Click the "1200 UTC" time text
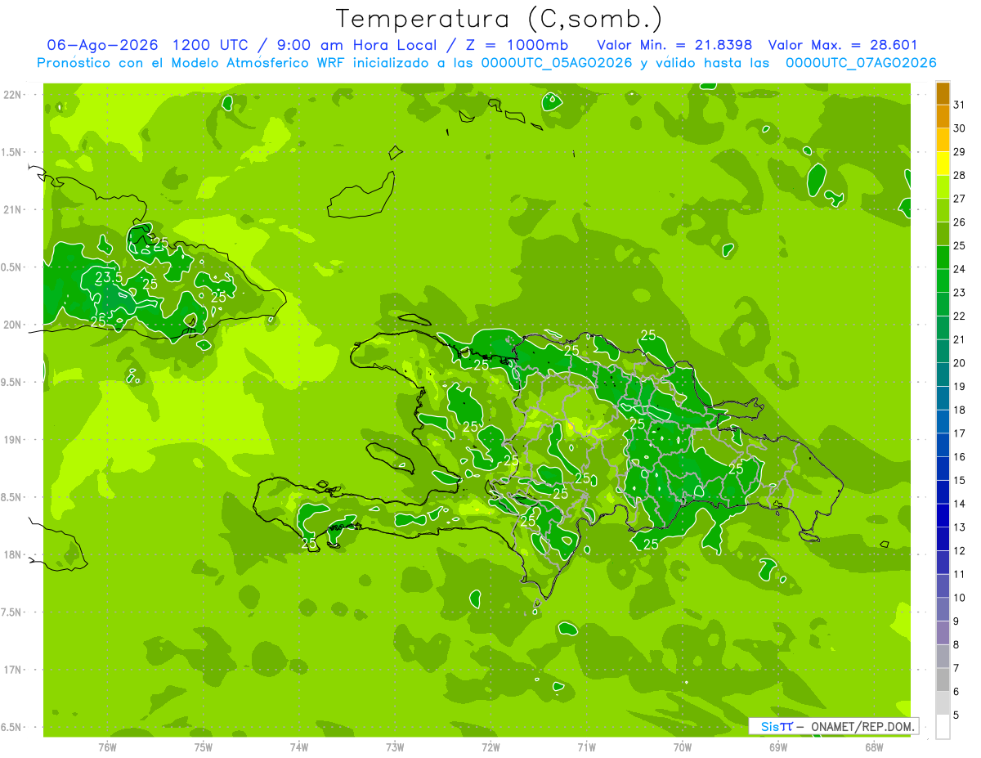 (x=210, y=45)
